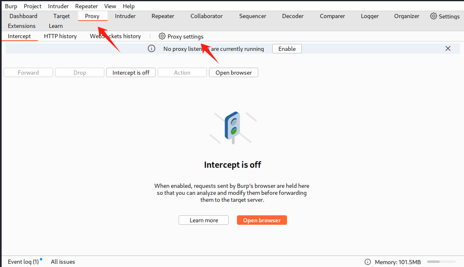Open the Extensions tab

[x=22, y=26]
